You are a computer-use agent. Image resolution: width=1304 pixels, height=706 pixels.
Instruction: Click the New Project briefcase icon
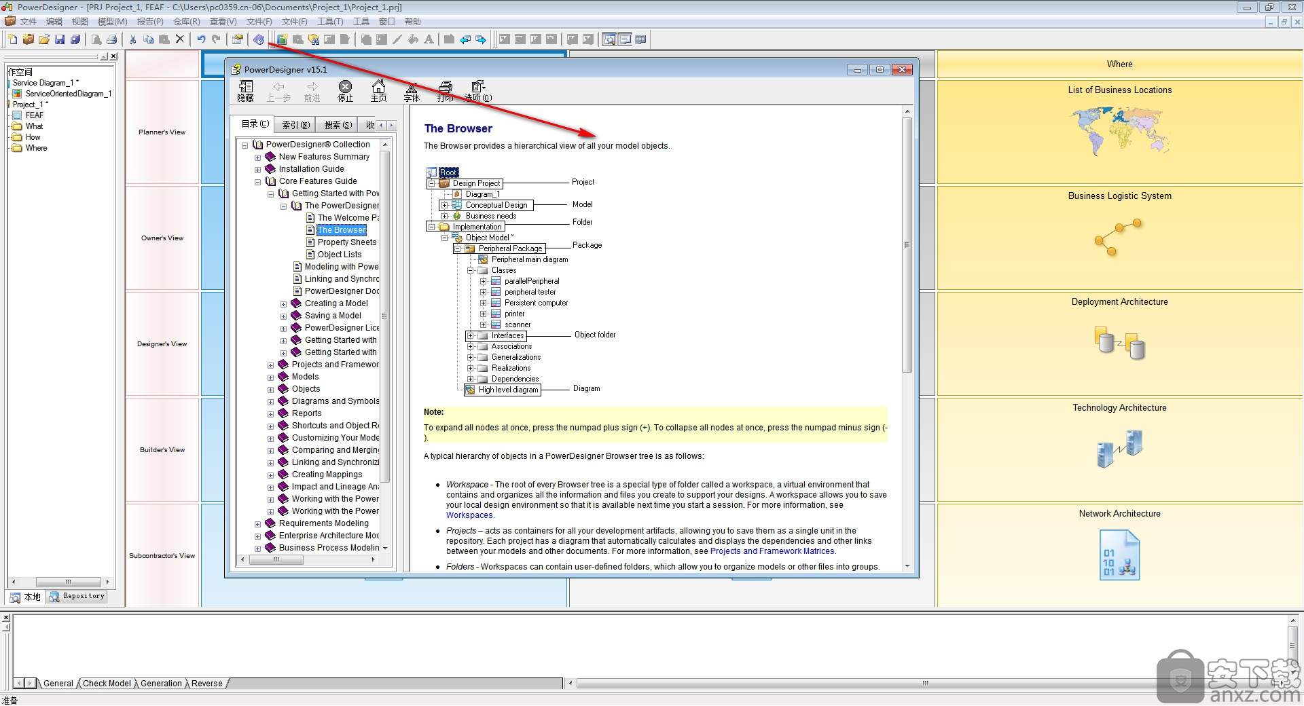point(29,39)
